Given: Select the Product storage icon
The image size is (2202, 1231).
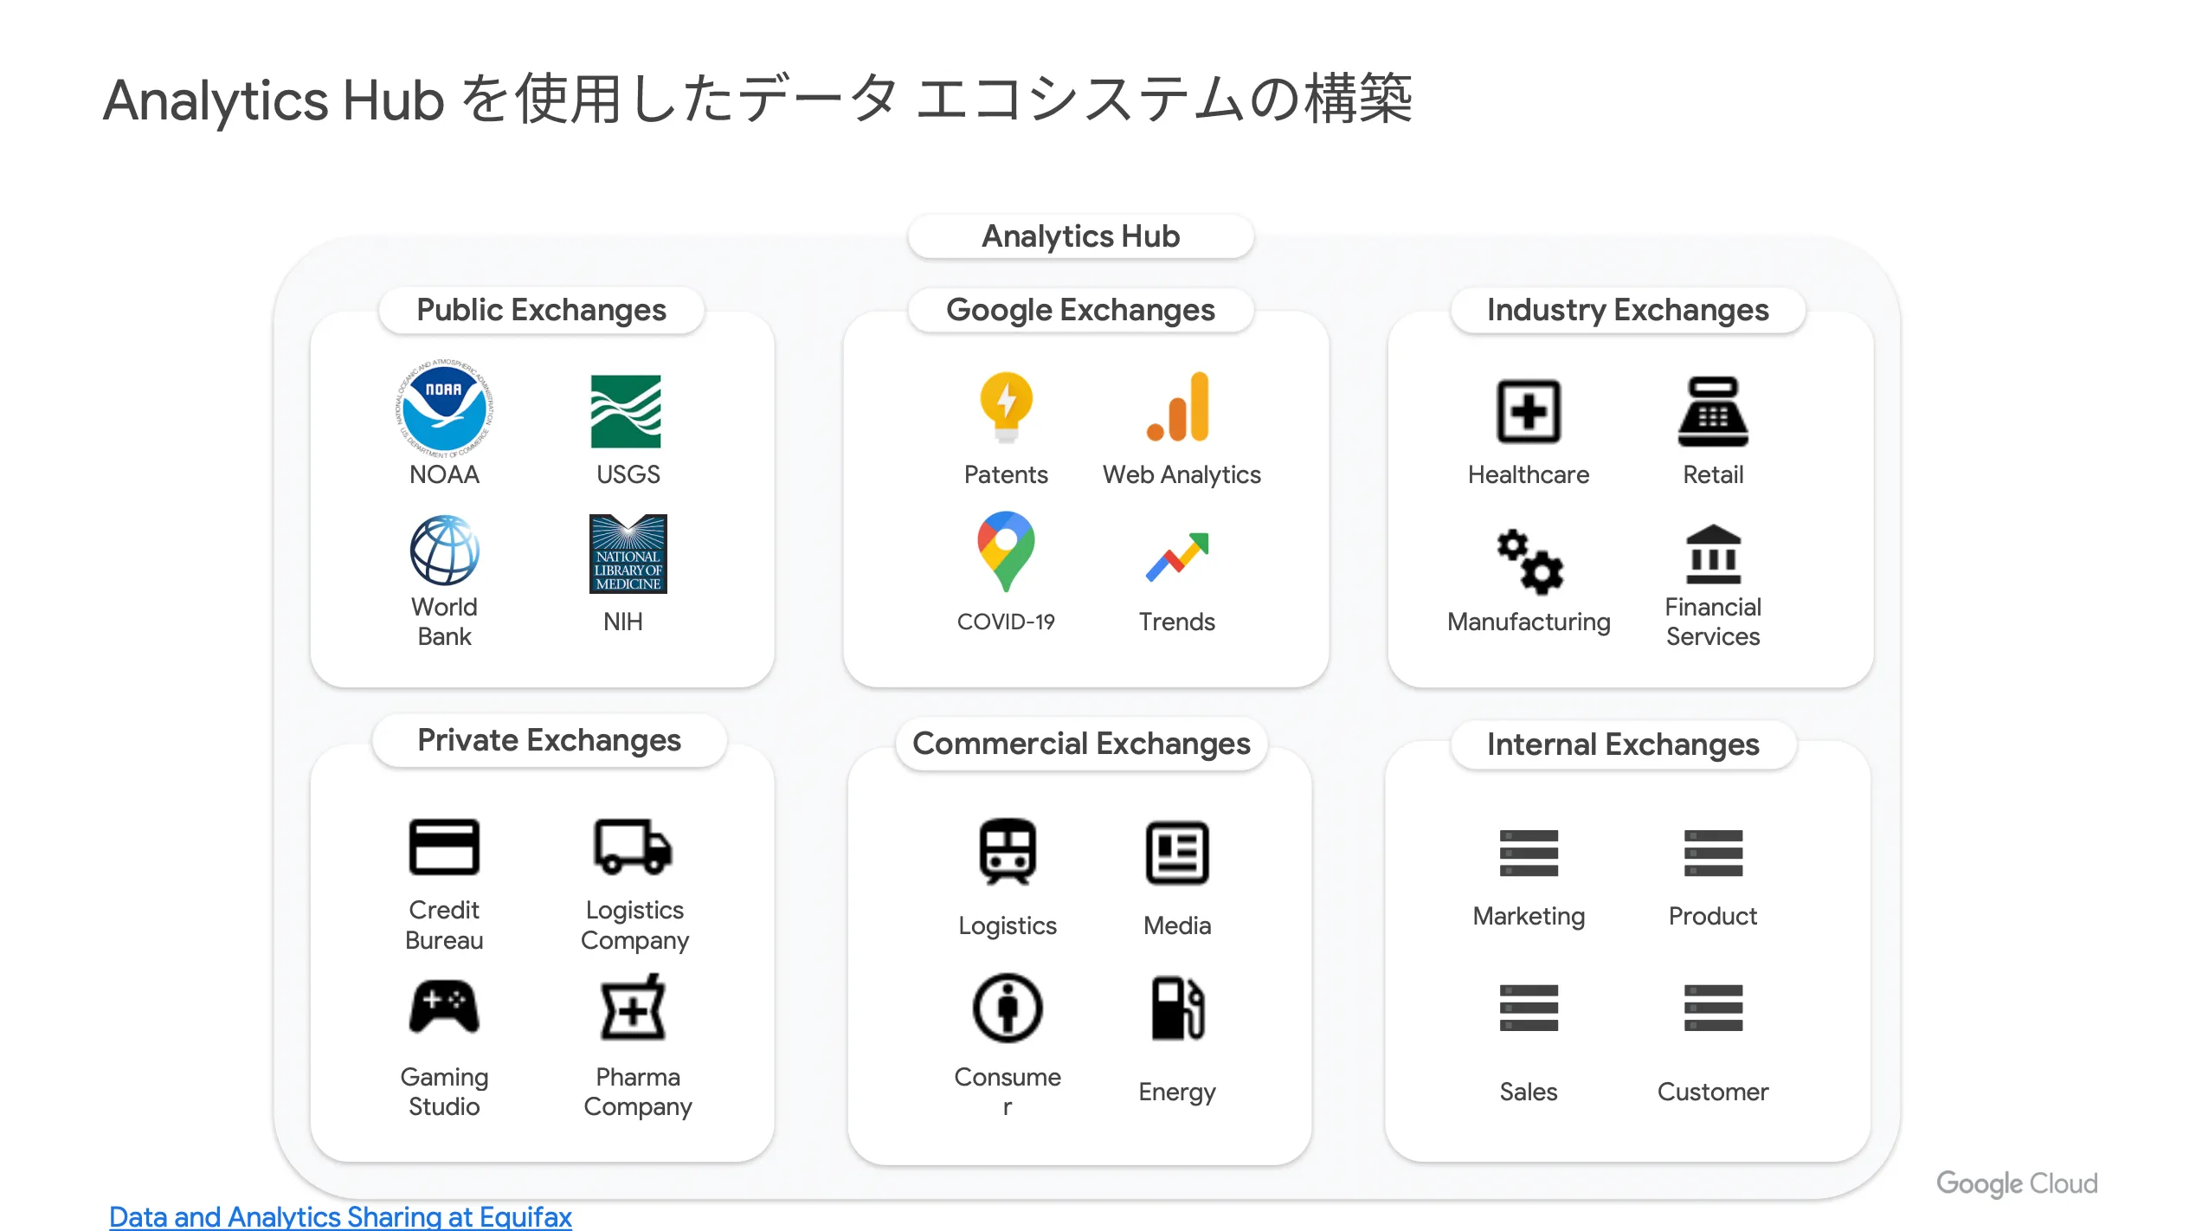Looking at the screenshot, I should pyautogui.click(x=1713, y=853).
